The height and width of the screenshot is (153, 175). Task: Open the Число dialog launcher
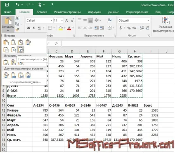click(x=149, y=36)
